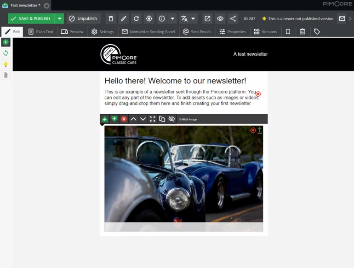
Task: Open the Preview tab
Action: click(72, 32)
